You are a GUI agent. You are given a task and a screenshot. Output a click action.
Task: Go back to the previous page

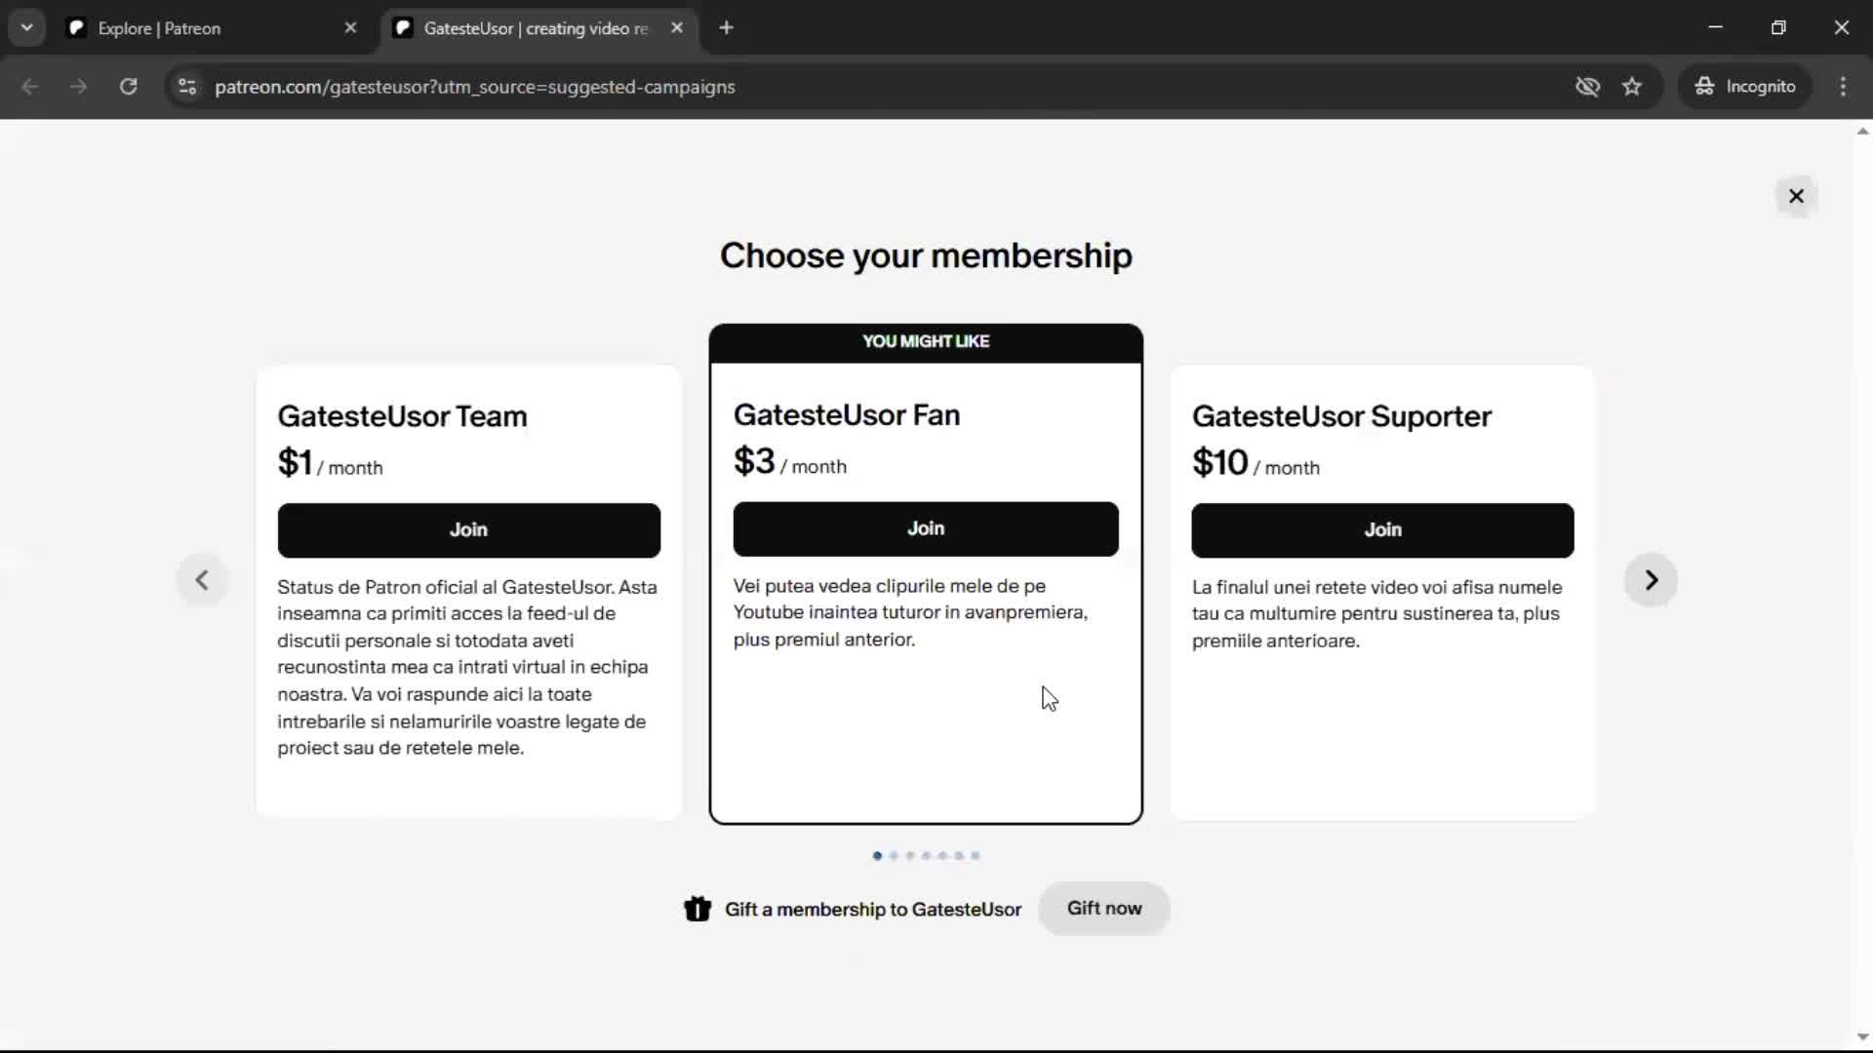point(30,87)
